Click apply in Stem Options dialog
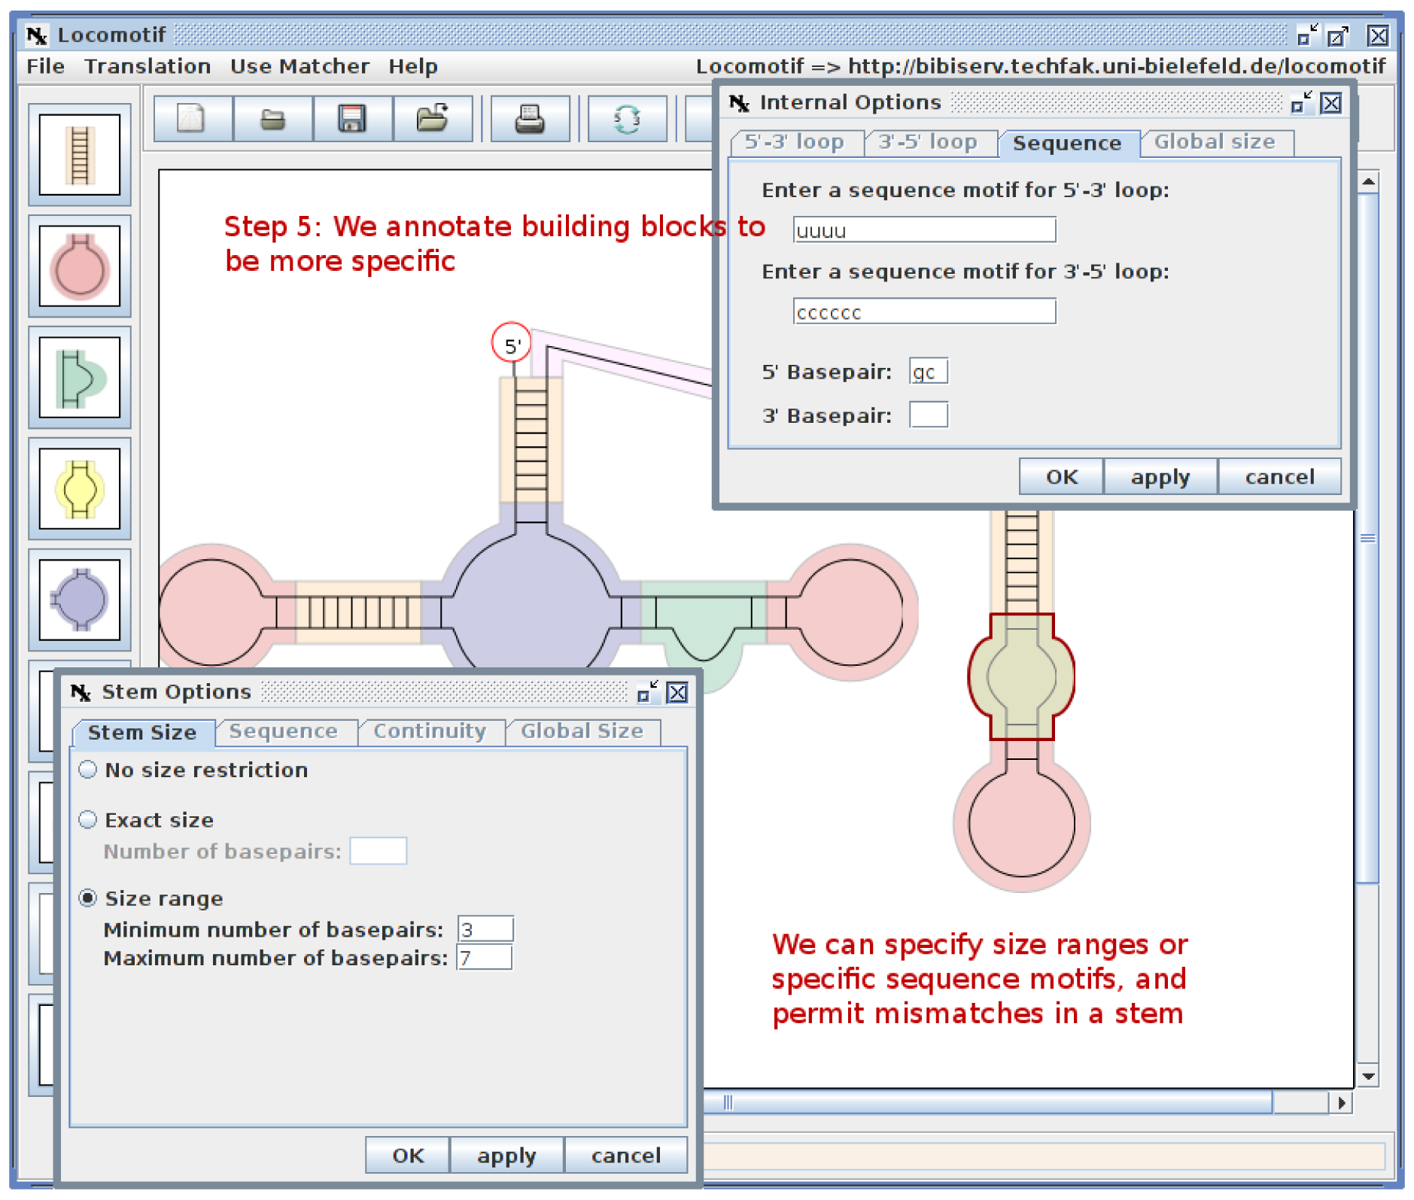The image size is (1414, 1200). (506, 1156)
